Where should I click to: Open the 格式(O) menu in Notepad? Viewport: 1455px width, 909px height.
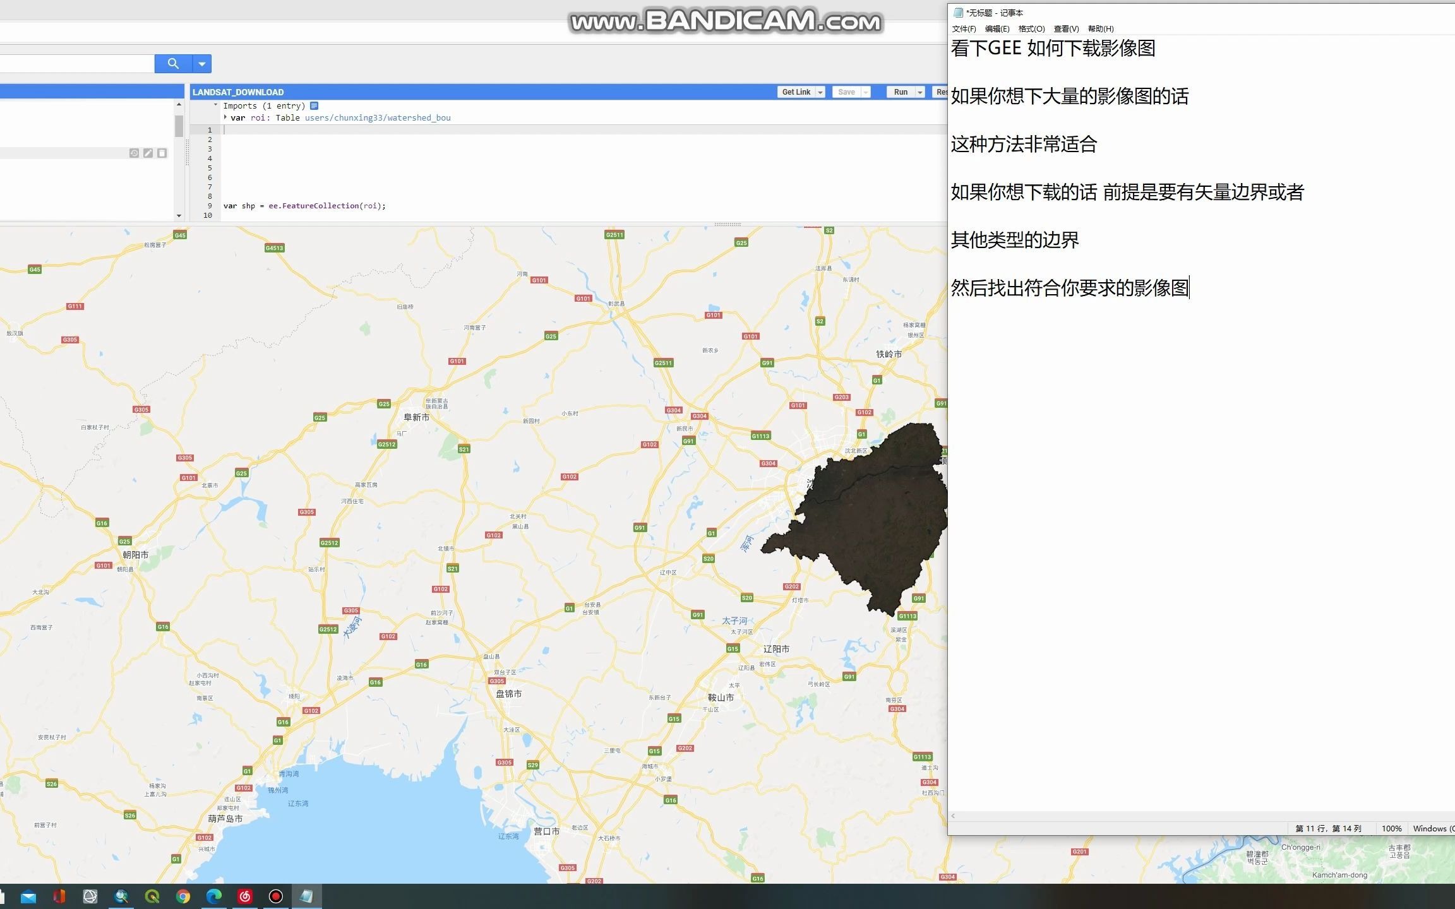click(1032, 28)
